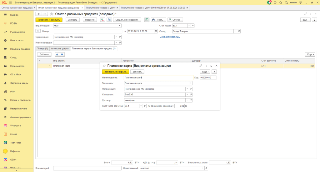
Task: Close the Поступление товаров и услуг 0000-000089 tab
Action: 187,8
